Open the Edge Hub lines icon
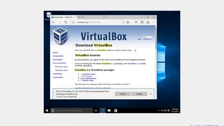This screenshot has height=126, width=224. [x=136, y=22]
